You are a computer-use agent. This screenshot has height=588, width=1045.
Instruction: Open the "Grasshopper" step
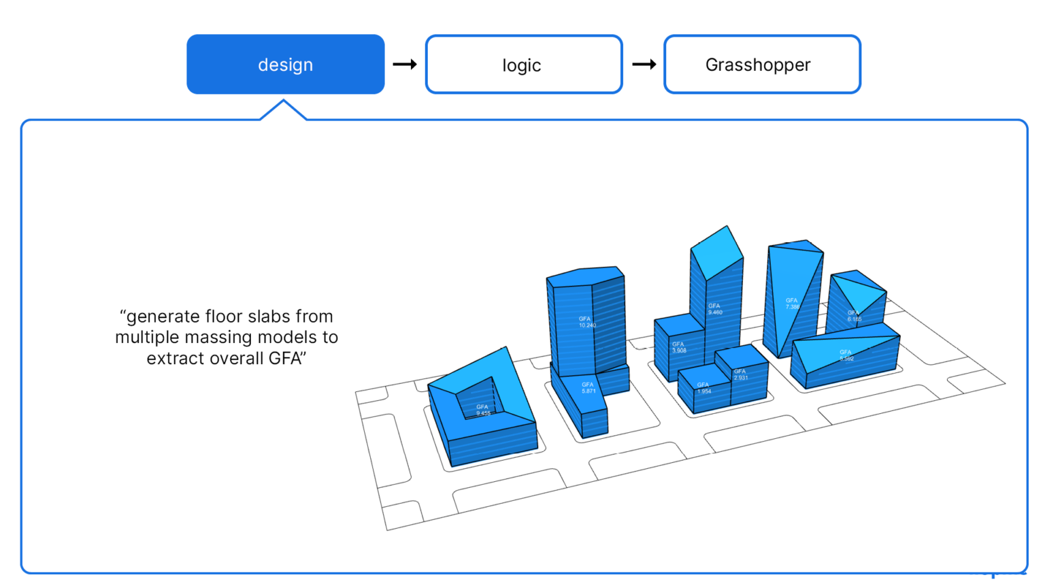(761, 64)
